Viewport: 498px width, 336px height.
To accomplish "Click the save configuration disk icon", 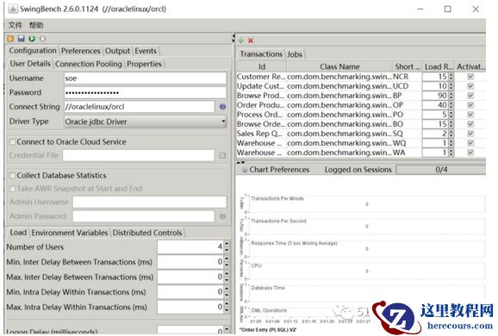I will [x=22, y=39].
